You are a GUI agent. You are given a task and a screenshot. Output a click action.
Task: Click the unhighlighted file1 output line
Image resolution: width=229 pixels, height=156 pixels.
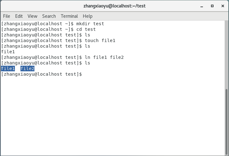click(x=8, y=52)
